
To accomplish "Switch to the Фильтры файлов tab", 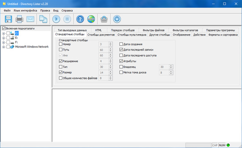I will (x=154, y=30).
